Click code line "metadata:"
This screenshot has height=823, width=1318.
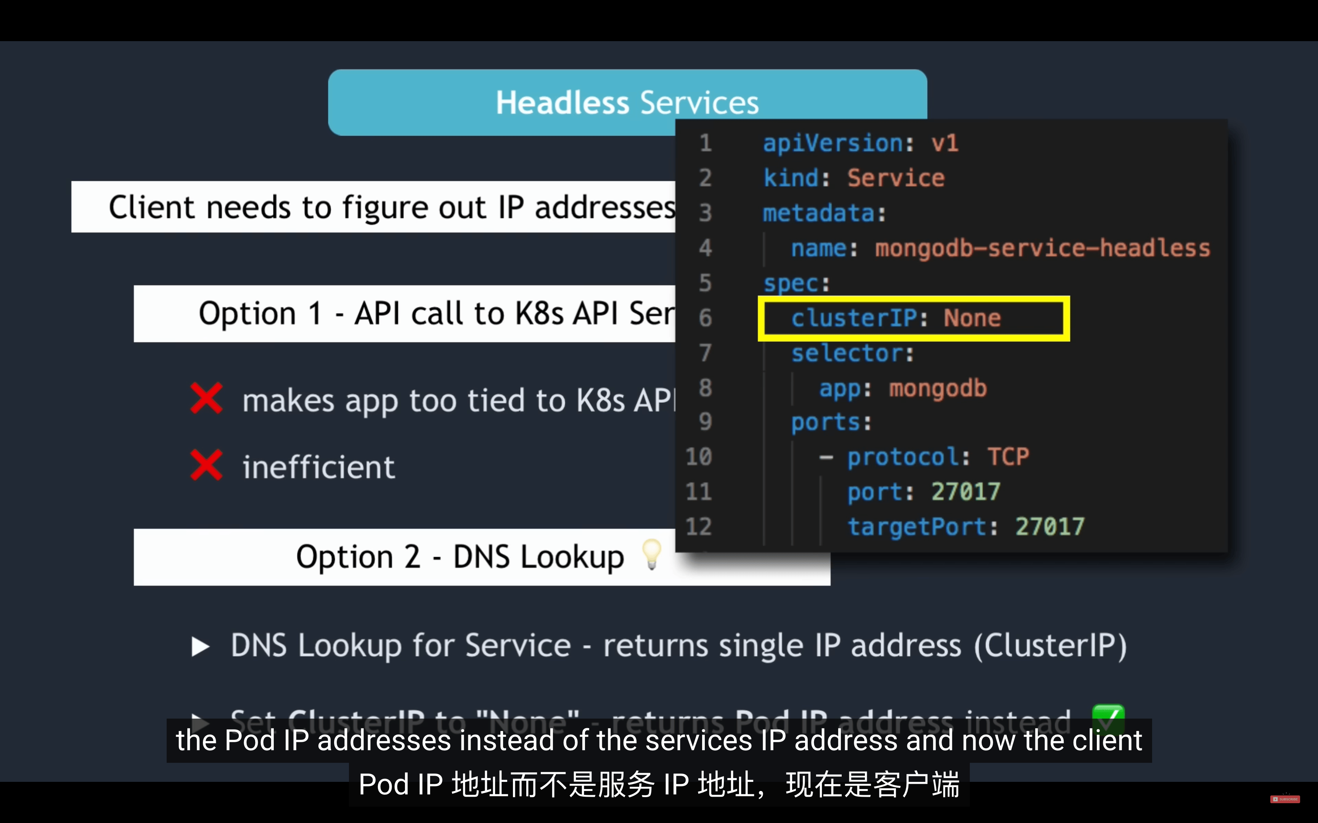tap(825, 213)
